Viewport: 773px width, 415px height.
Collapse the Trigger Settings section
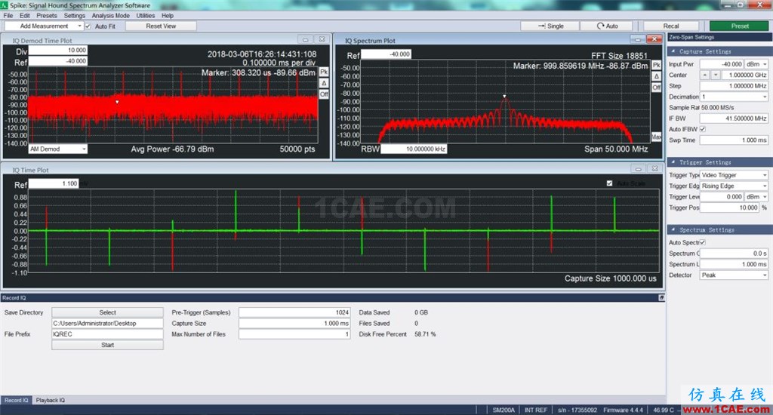point(673,162)
